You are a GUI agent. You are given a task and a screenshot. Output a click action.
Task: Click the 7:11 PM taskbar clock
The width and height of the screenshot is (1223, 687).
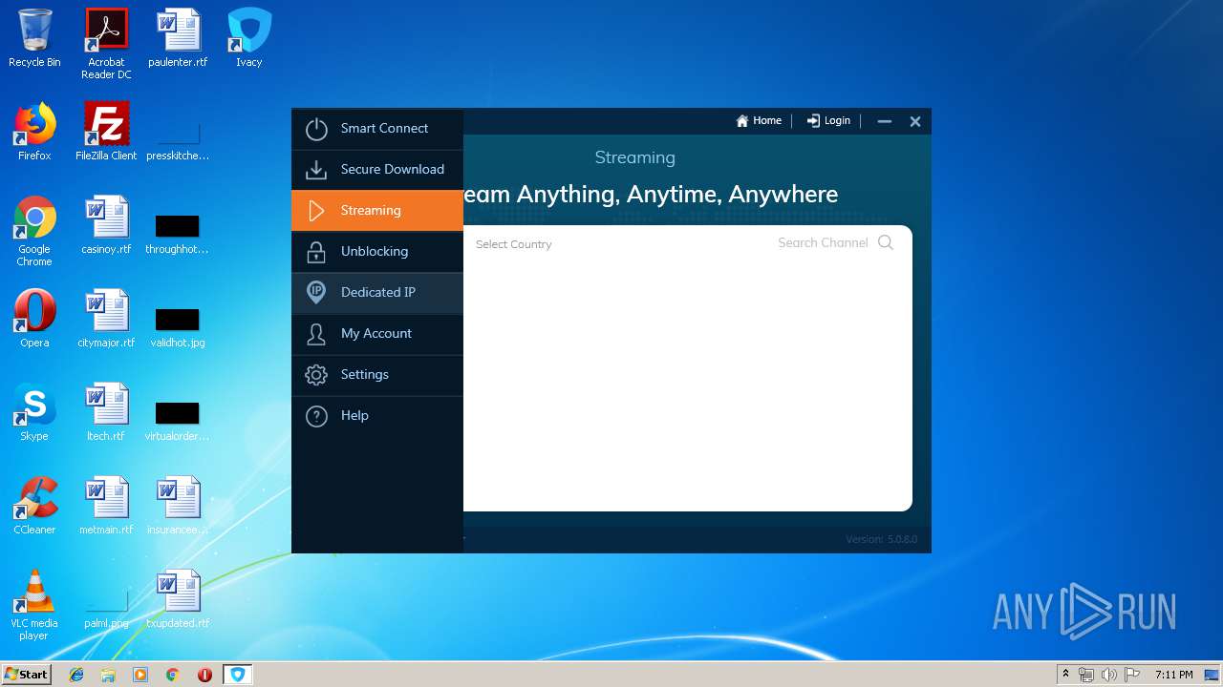[x=1173, y=675]
